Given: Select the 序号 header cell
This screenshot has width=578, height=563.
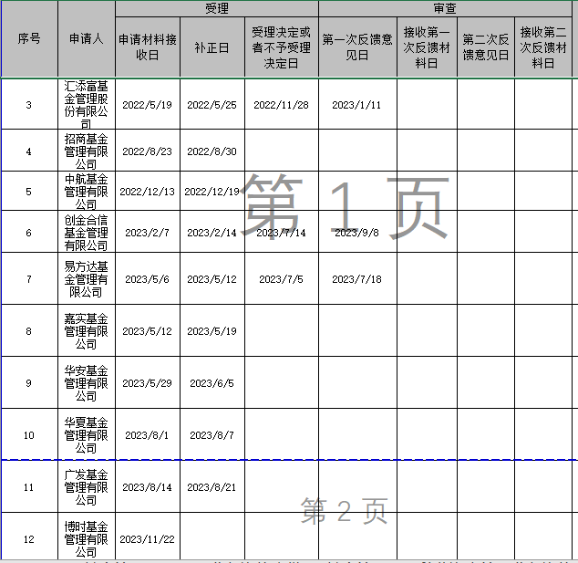Looking at the screenshot, I should point(29,38).
